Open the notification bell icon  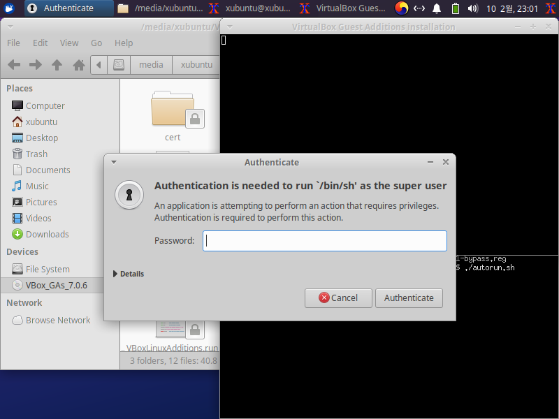[x=436, y=8]
